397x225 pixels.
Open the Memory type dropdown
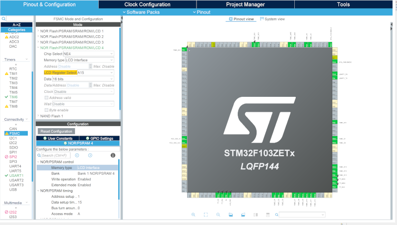(90, 60)
